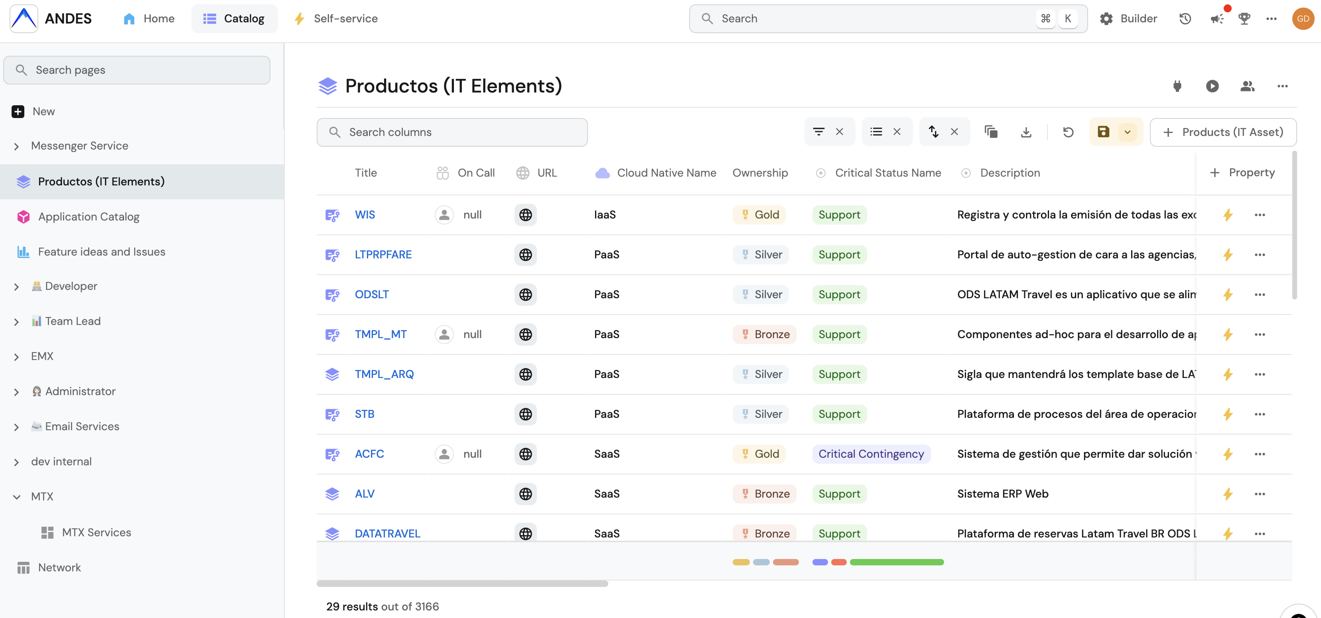This screenshot has width=1321, height=618.
Task: Expand the Developer folder
Action: click(x=16, y=287)
